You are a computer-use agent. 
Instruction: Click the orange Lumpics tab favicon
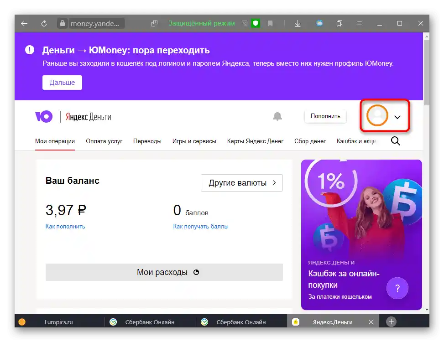coord(22,322)
